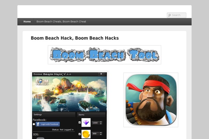Click the Boom Beach app icon image
Screen dimensions: 209x139
click(151, 100)
